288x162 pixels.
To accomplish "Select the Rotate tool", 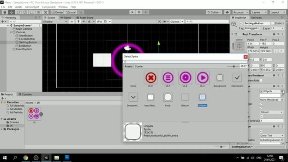I will point(18,12).
